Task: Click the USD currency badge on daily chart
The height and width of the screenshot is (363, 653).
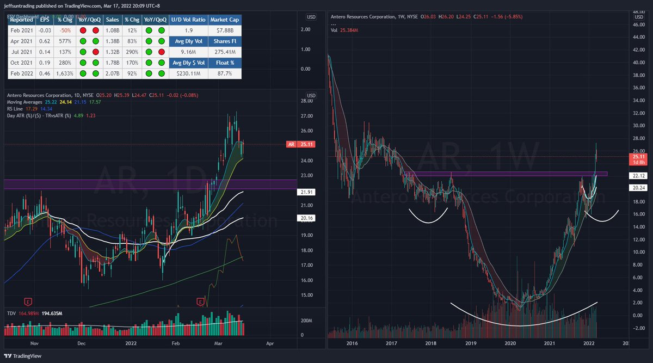Action: [312, 95]
